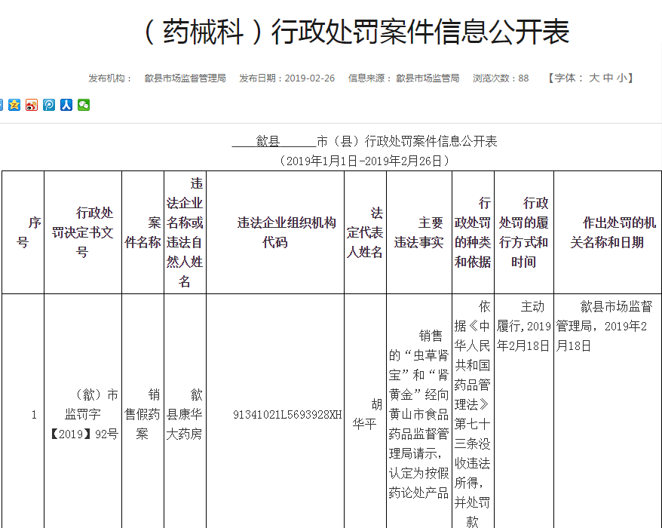Click the 行政处罚决定书文号 column header
The image size is (662, 528).
pos(83,232)
